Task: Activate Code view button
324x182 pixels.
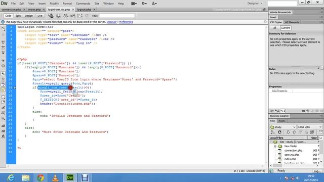Action: pyautogui.click(x=8, y=16)
